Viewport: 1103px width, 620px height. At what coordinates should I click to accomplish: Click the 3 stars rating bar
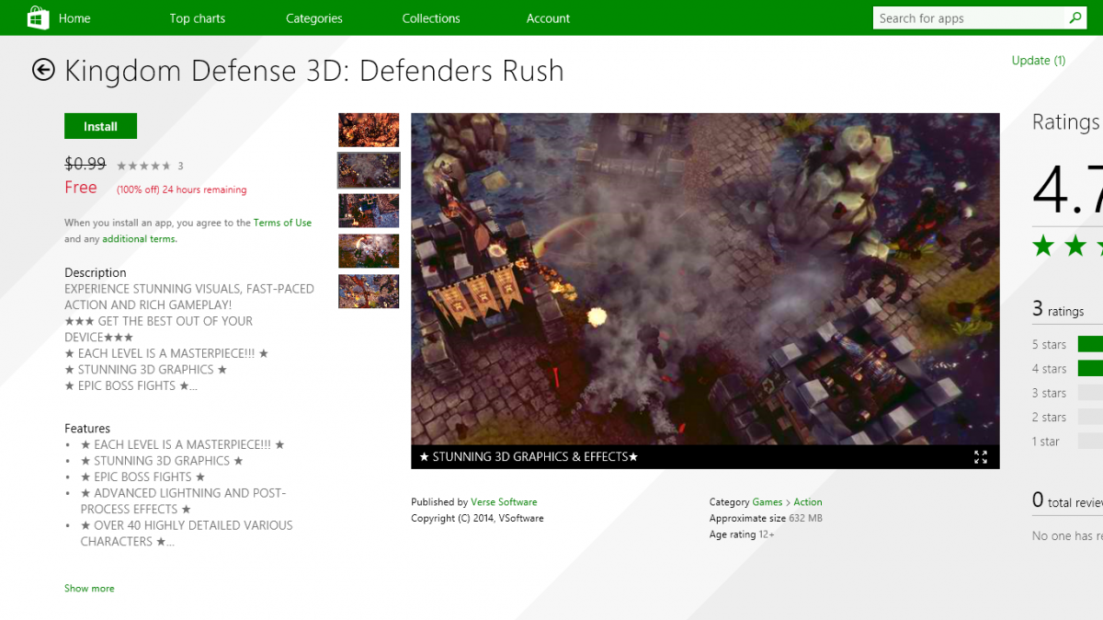[x=1090, y=393]
